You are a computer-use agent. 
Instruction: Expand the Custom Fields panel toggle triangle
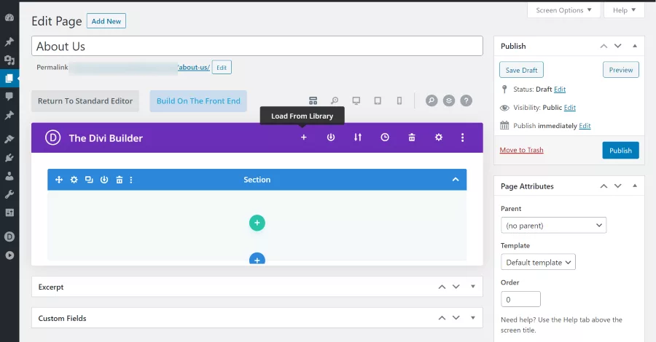(473, 318)
